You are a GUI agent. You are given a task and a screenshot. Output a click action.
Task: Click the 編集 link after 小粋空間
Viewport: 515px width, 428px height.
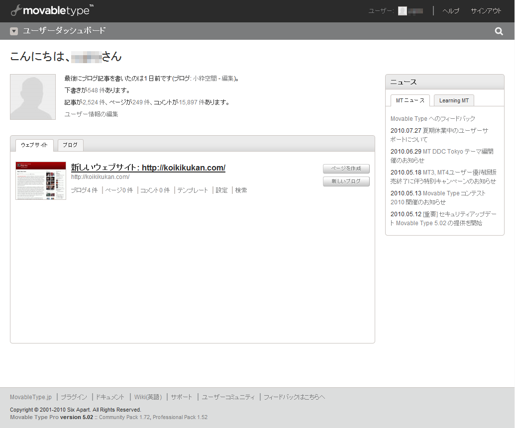point(227,79)
